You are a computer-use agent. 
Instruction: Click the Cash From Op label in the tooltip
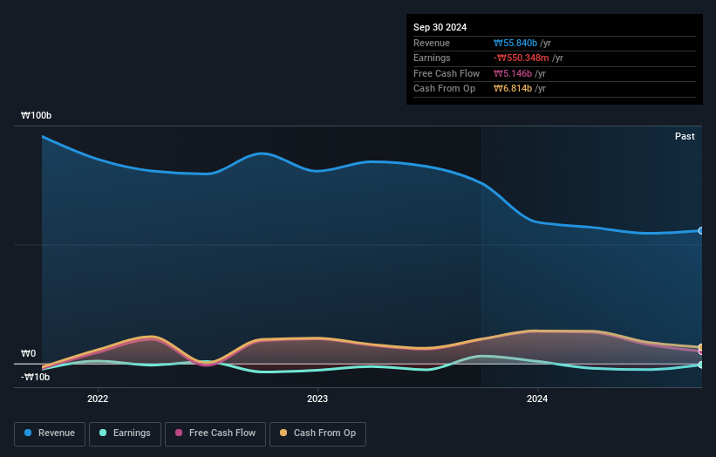(444, 89)
